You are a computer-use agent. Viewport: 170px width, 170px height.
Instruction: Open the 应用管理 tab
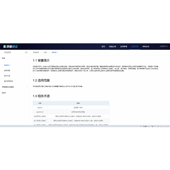(124, 47)
